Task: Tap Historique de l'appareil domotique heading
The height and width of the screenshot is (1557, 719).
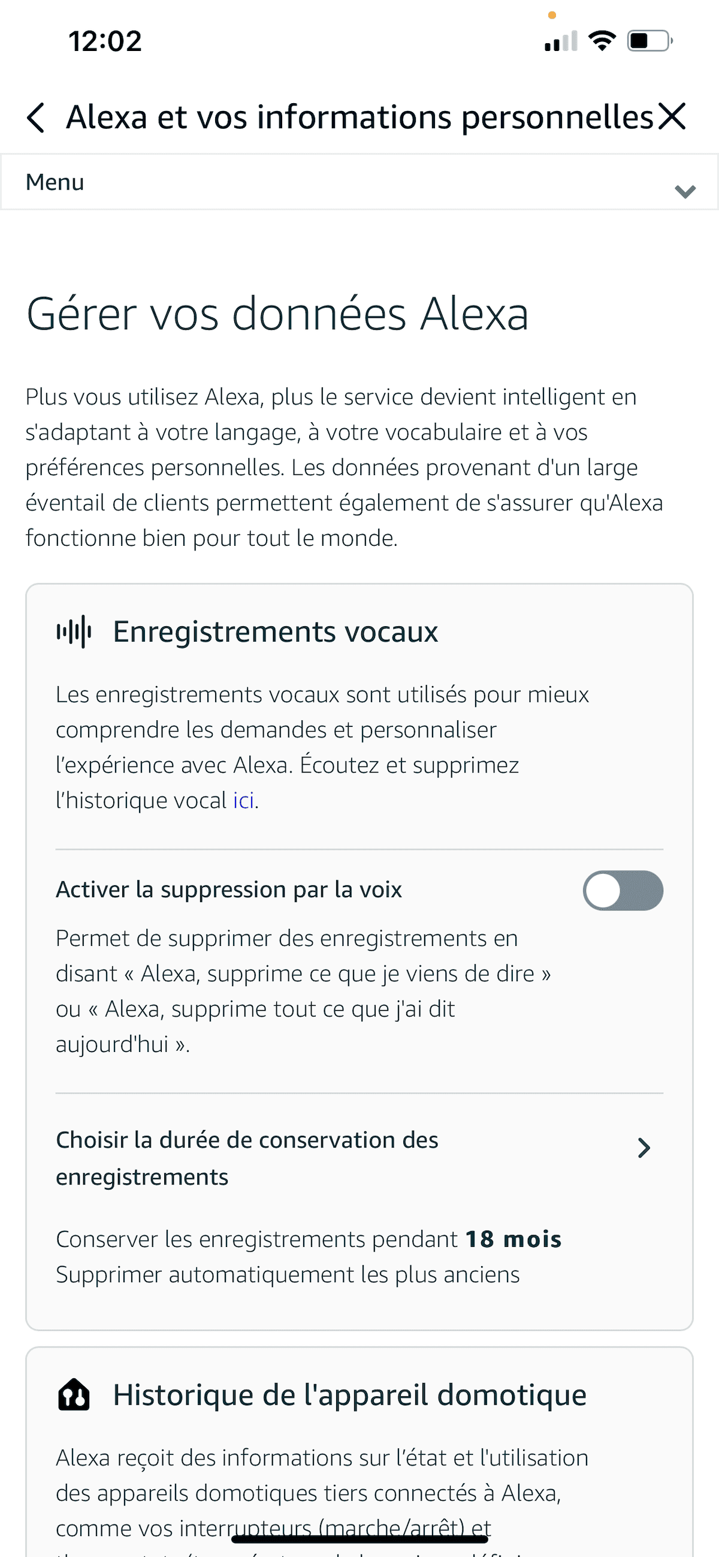Action: point(349,1395)
